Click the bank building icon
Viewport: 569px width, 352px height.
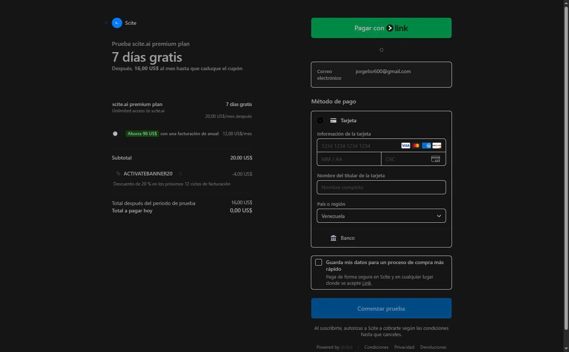pyautogui.click(x=333, y=238)
